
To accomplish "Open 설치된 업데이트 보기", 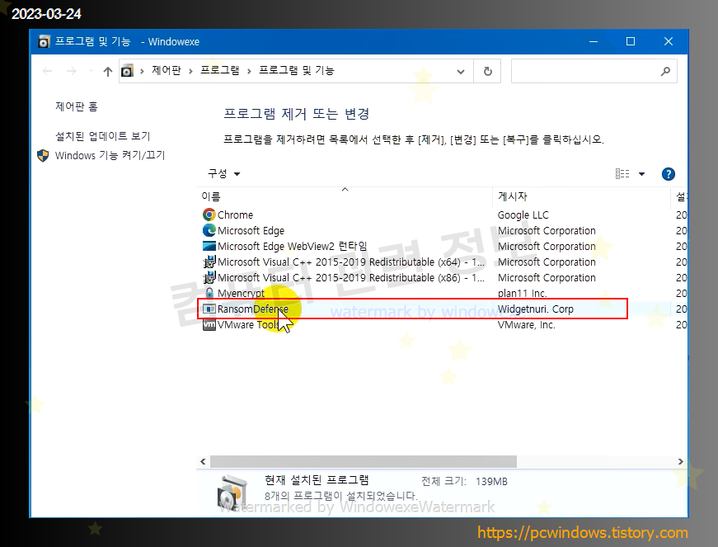I will [102, 136].
